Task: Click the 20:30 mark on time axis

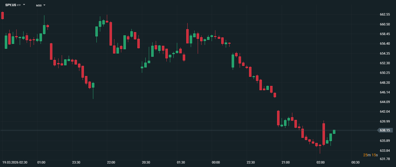Action: pyautogui.click(x=146, y=162)
